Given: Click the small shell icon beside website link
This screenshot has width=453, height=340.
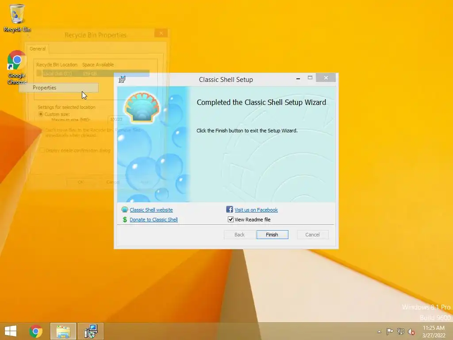Looking at the screenshot, I should coord(124,209).
